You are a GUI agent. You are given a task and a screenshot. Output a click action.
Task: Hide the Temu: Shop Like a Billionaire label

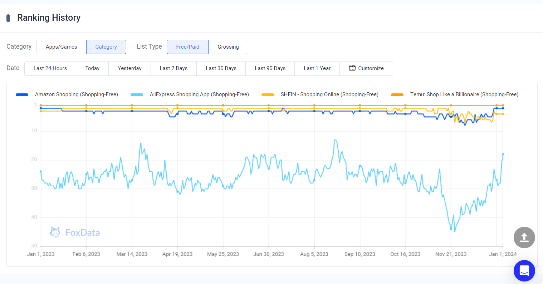[464, 94]
